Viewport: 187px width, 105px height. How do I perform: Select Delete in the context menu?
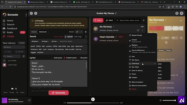pyautogui.click(x=142, y=89)
